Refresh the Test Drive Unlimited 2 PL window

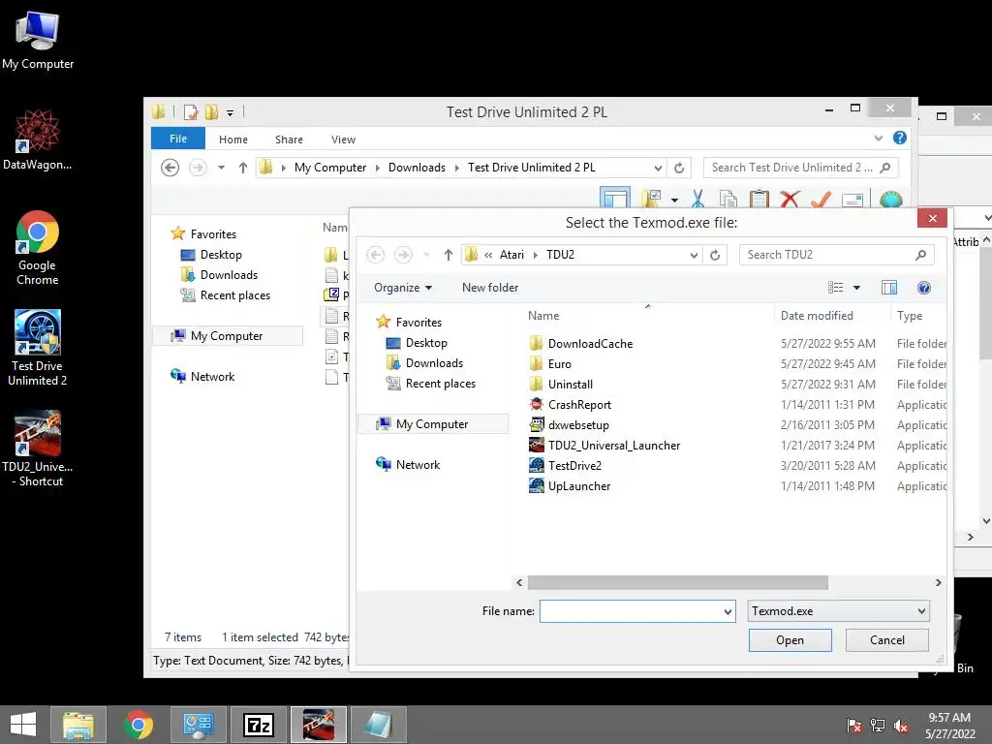[679, 168]
